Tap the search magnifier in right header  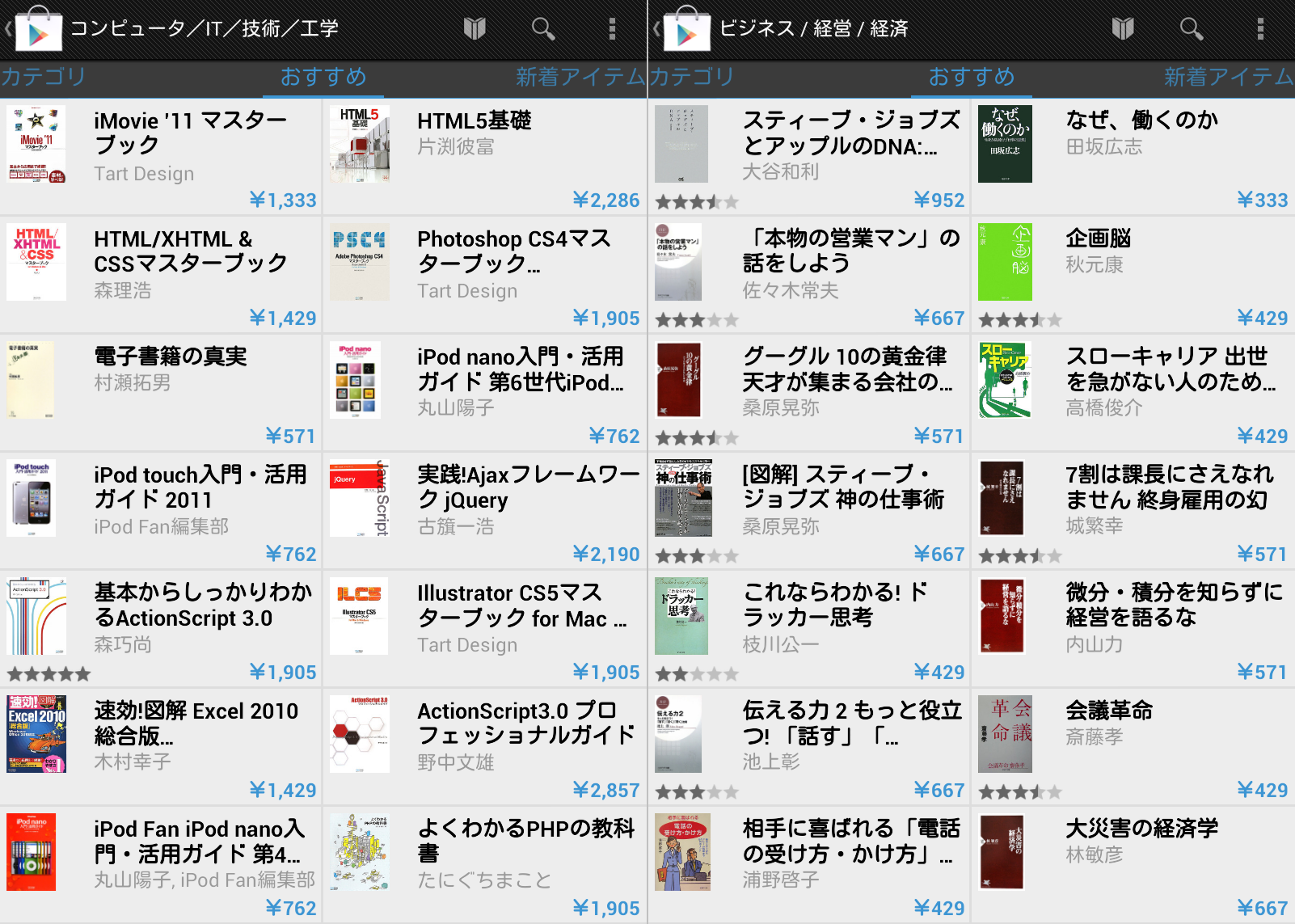[x=1192, y=29]
